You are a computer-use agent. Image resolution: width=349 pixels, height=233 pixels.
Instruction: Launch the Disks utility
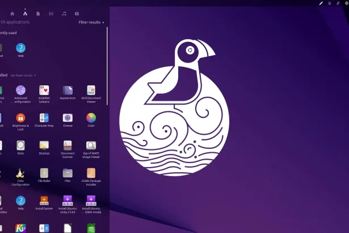pyautogui.click(x=21, y=145)
